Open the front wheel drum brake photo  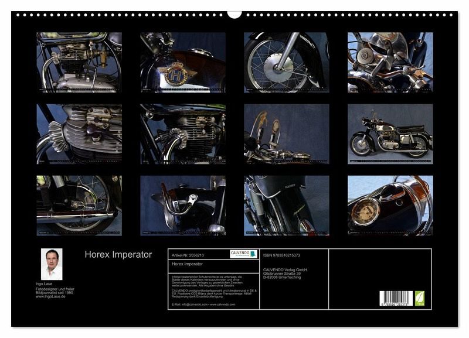[287, 63]
